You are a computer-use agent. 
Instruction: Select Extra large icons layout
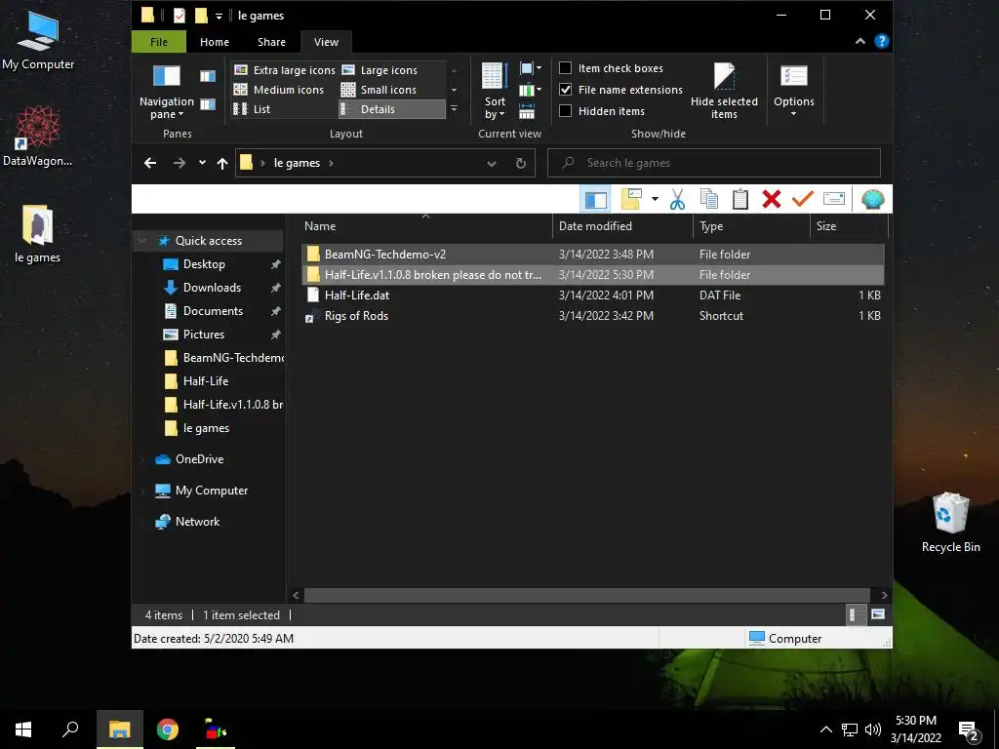[284, 70]
